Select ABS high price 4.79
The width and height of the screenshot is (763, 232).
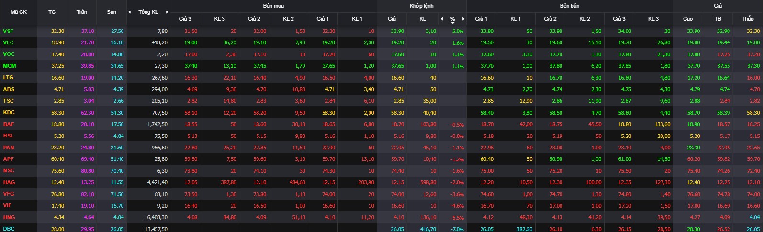695,89
